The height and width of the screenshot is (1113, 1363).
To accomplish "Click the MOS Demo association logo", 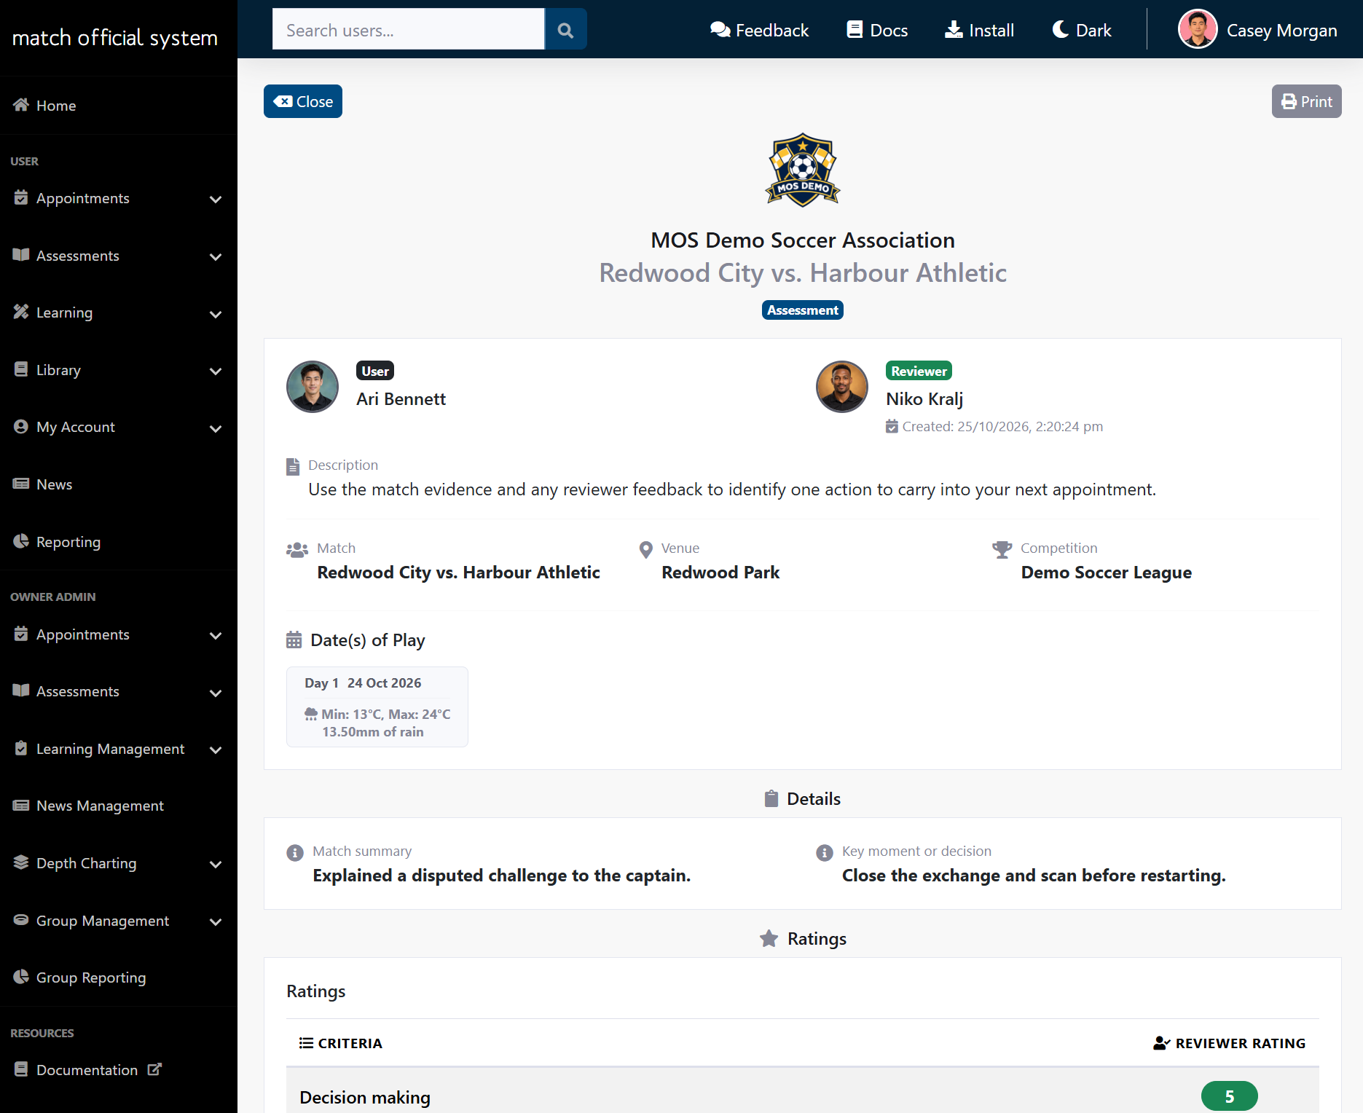I will (803, 170).
